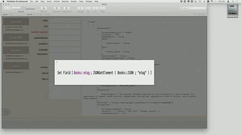Open the Tools menu
This screenshot has height=135, width=241.
tap(81, 1)
